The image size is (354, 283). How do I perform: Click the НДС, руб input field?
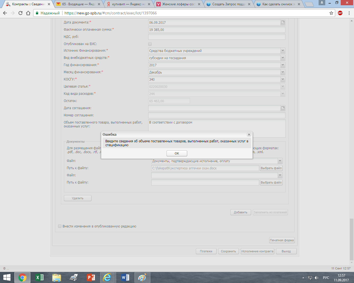(217, 37)
